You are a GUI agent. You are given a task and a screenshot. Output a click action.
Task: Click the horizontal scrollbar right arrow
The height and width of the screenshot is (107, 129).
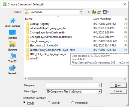(125, 79)
